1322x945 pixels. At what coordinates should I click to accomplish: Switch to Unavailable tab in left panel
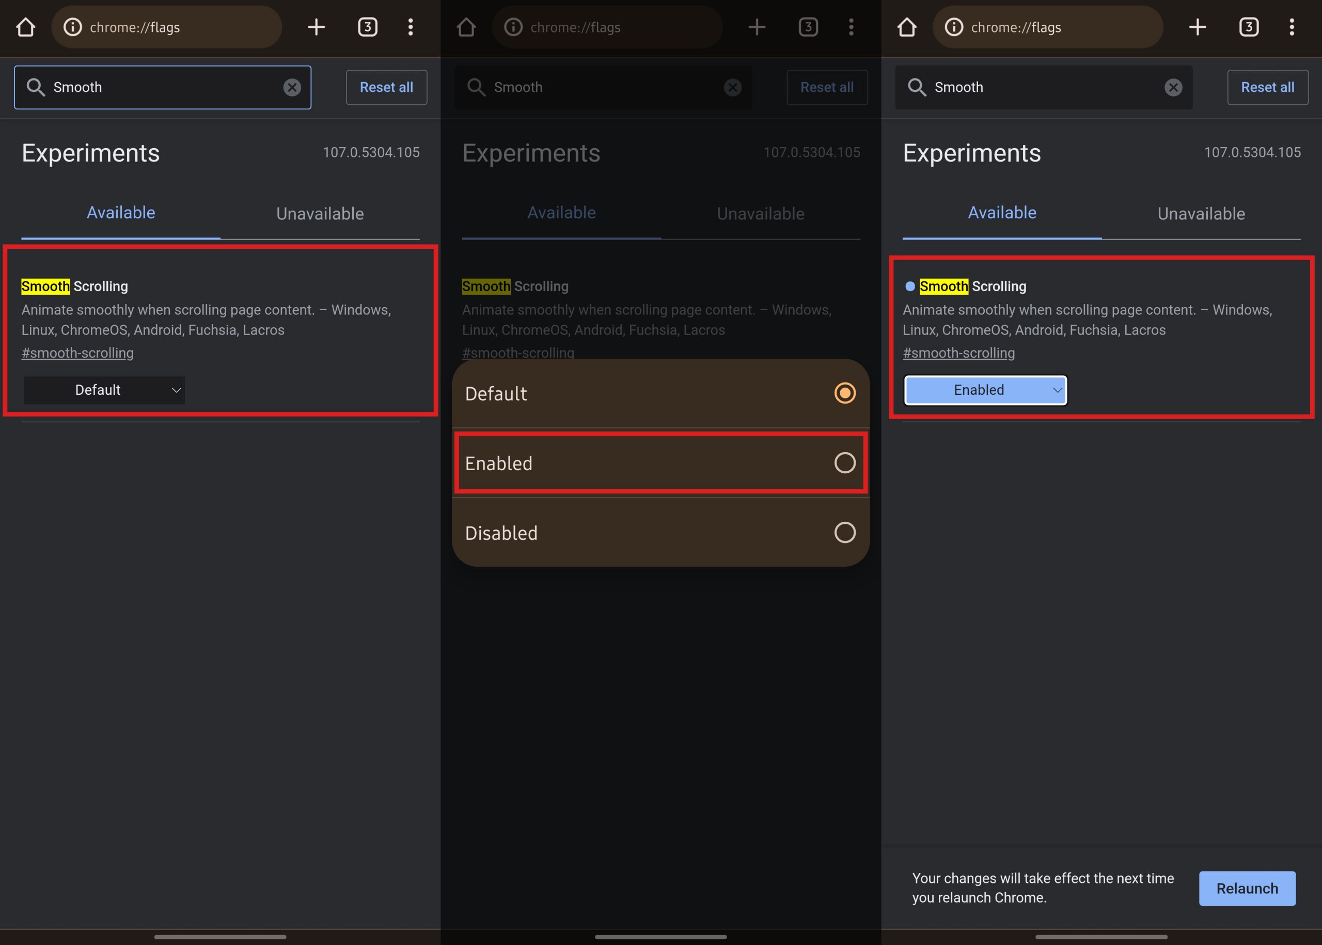pyautogui.click(x=320, y=214)
